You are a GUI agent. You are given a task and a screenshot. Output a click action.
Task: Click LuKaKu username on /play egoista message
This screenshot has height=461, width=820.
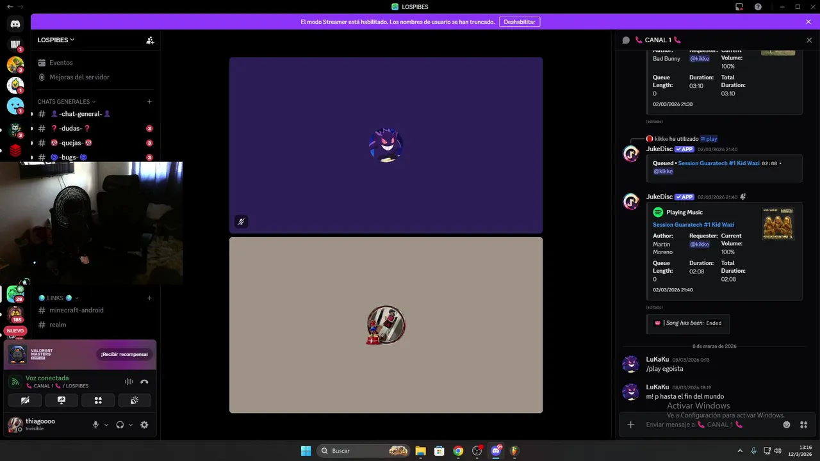coord(657,359)
